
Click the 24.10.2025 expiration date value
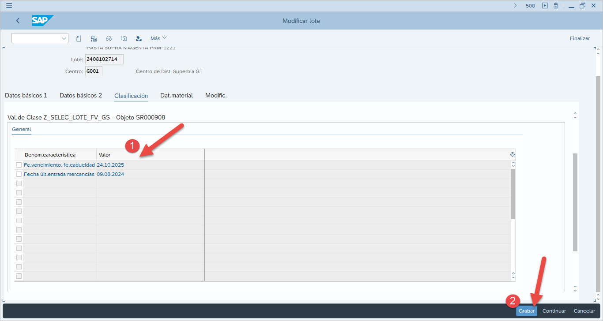(110, 165)
